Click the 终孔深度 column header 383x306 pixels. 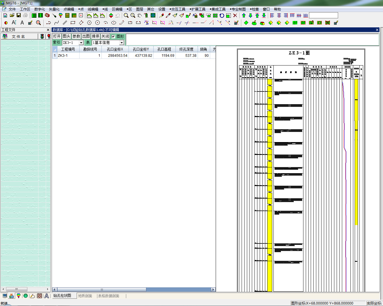pos(187,49)
